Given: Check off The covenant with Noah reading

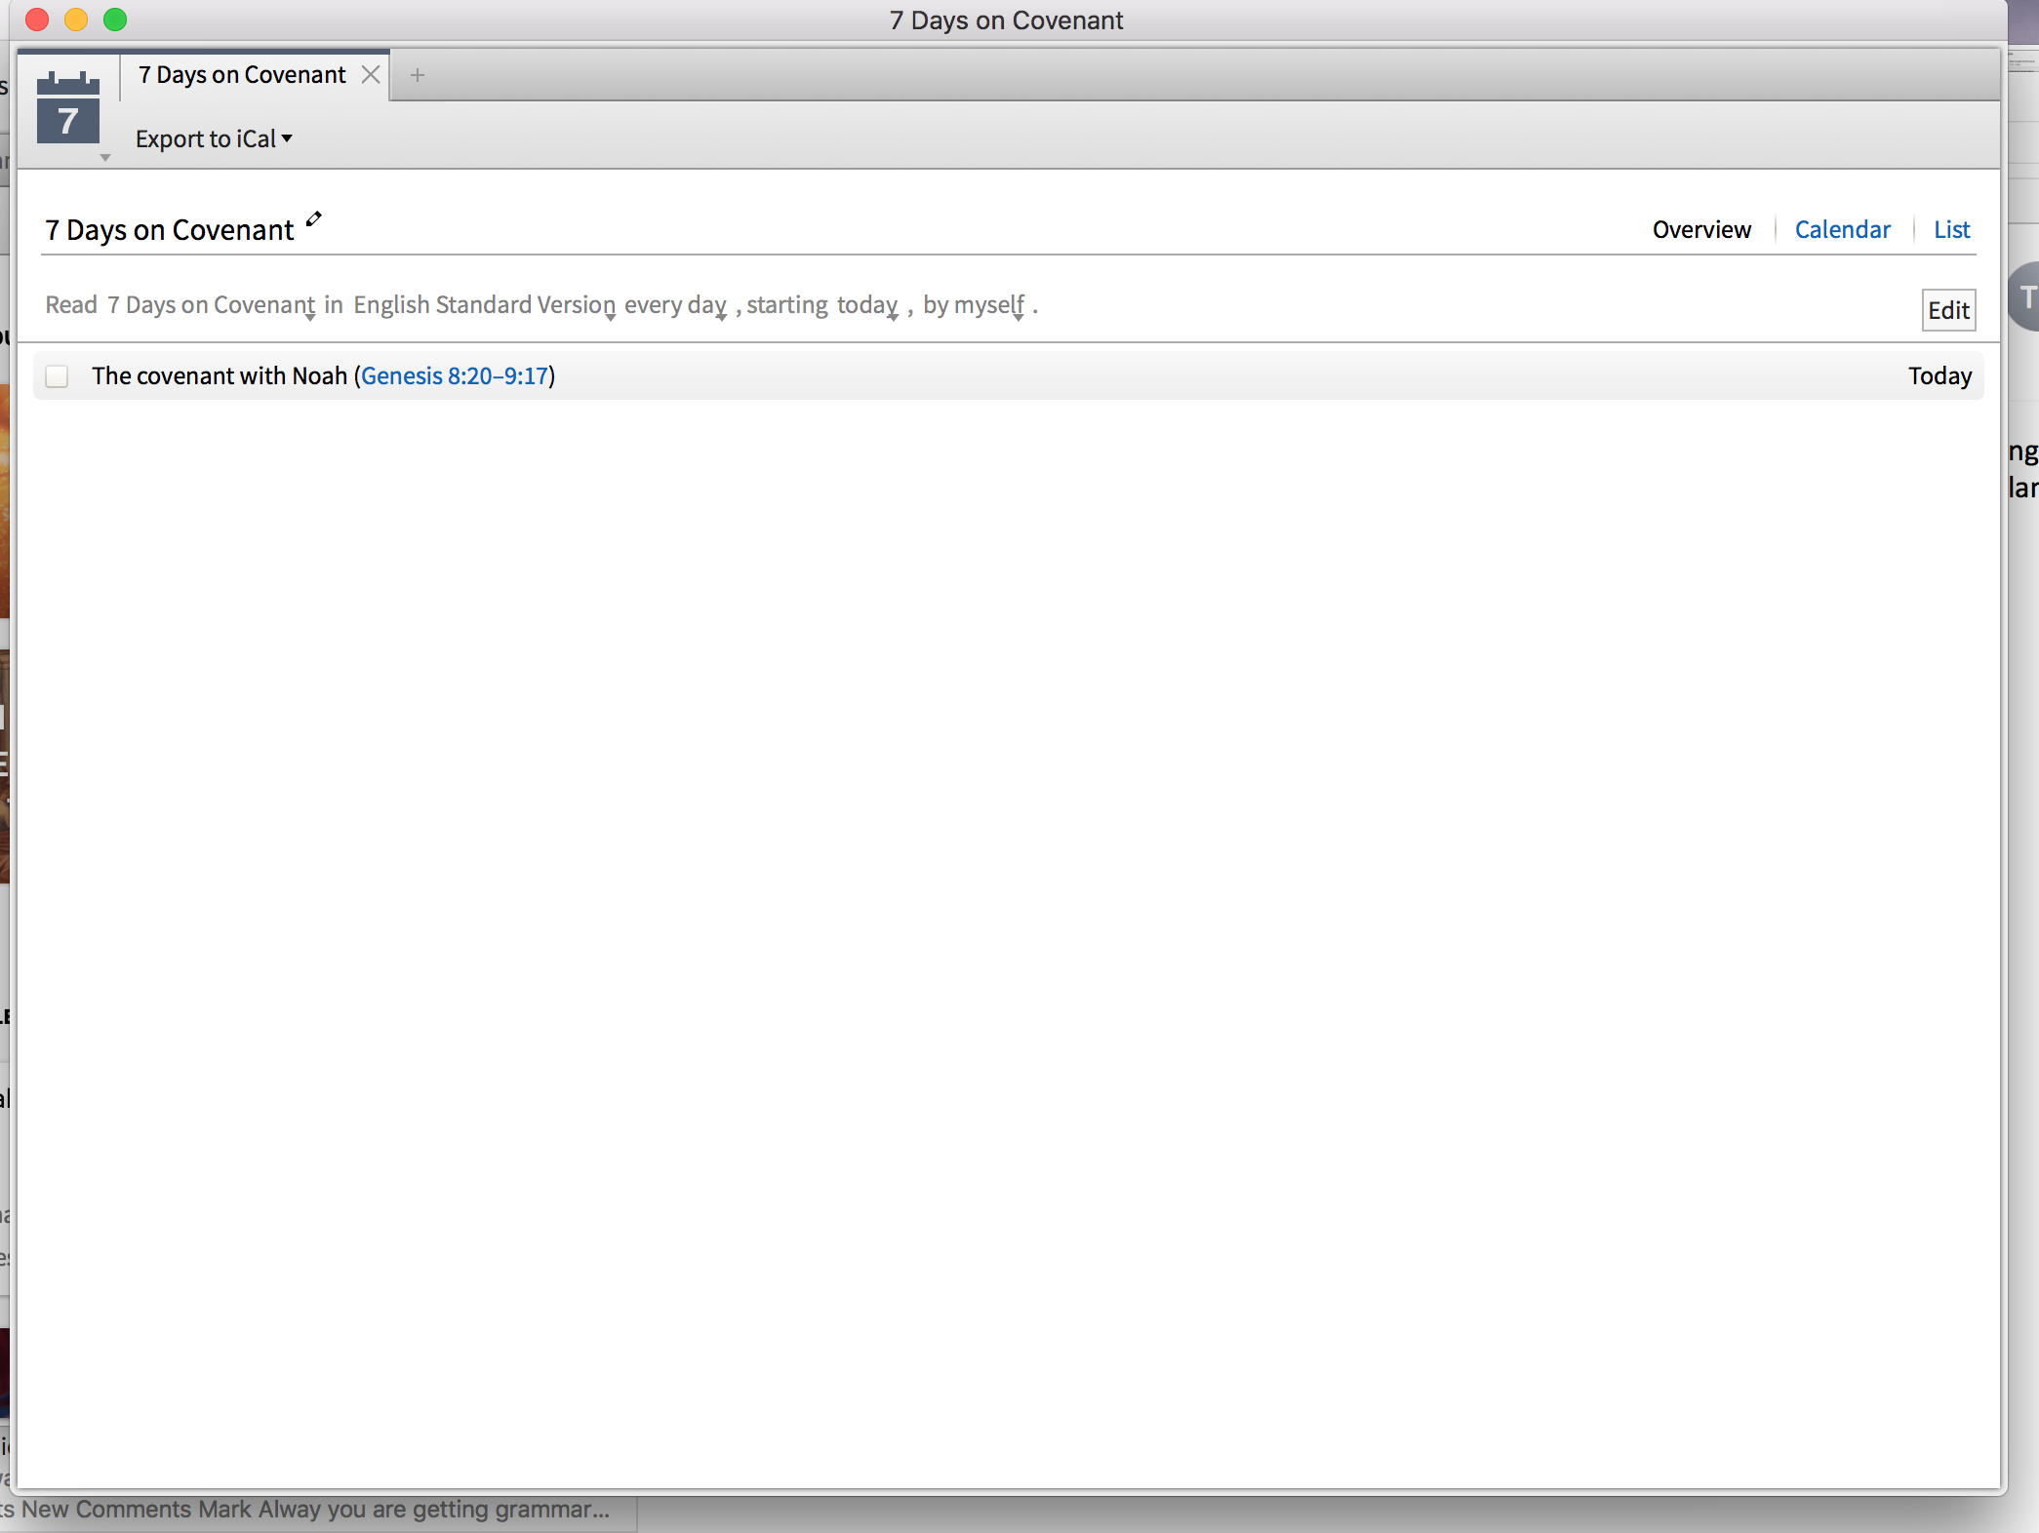Looking at the screenshot, I should point(58,376).
